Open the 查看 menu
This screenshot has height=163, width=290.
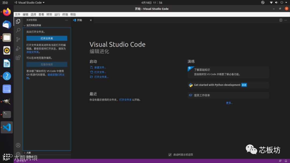click(41, 14)
